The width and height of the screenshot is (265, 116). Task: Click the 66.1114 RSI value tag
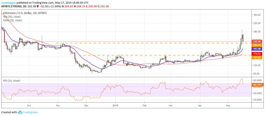[x=258, y=84]
